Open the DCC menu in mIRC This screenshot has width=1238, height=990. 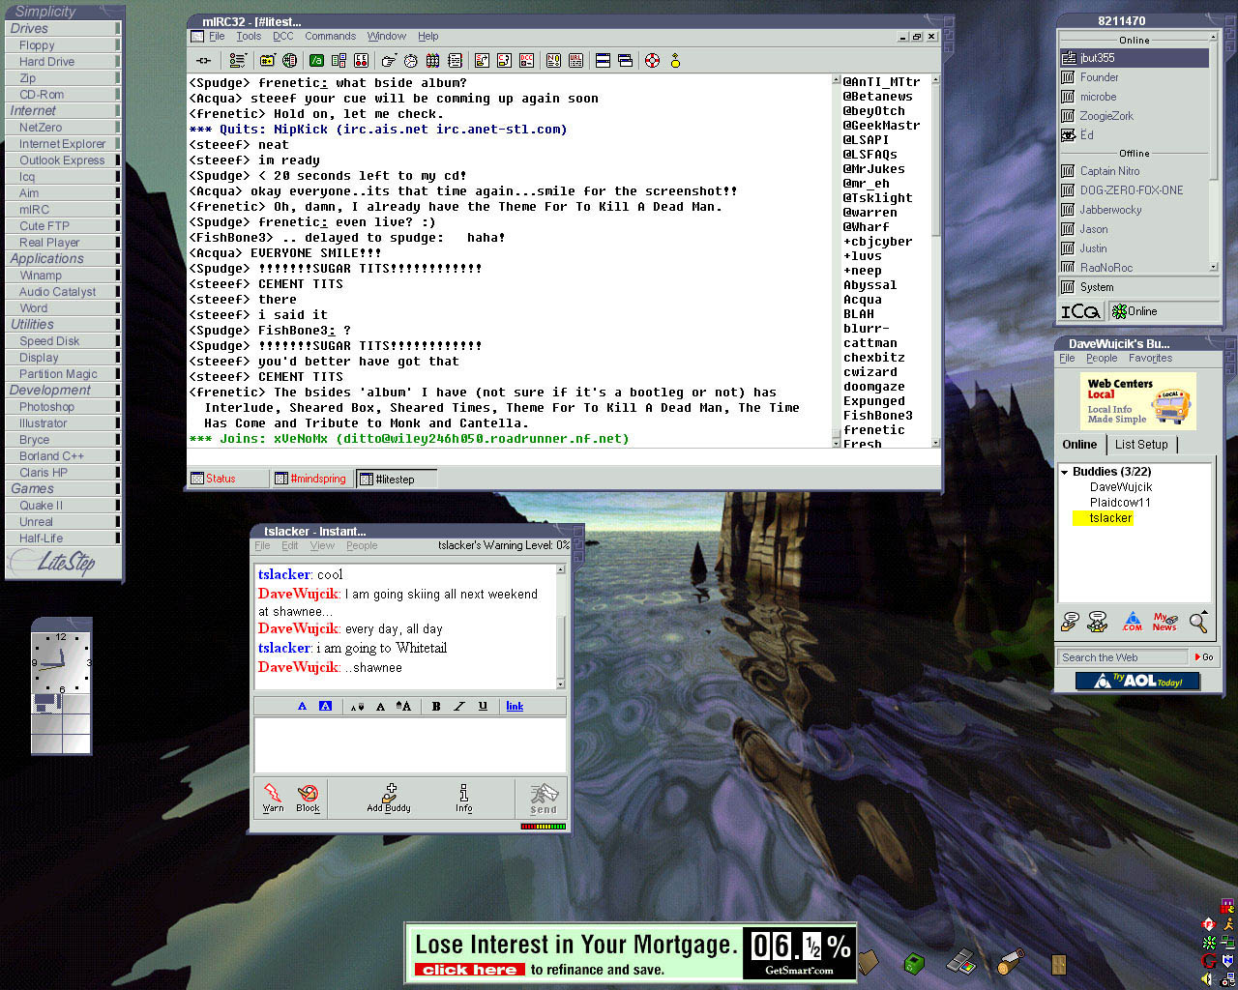click(x=283, y=36)
